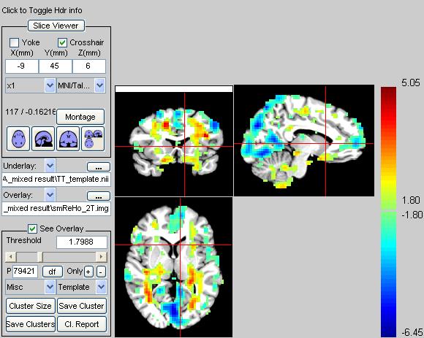Open the Template dropdown
The width and height of the screenshot is (424, 338).
pos(82,287)
